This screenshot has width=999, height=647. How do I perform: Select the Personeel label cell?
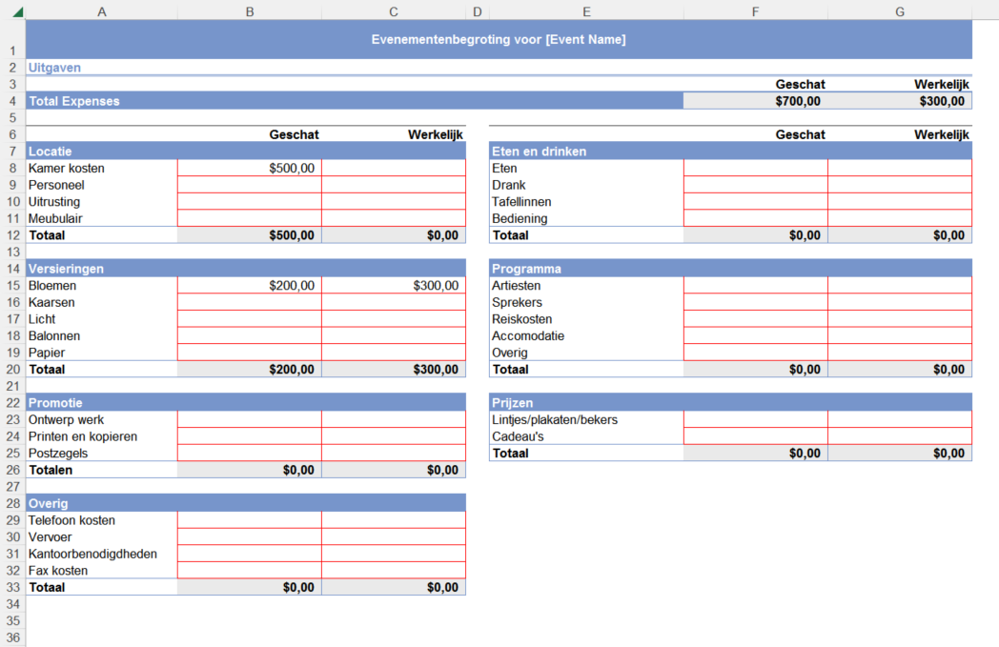pyautogui.click(x=101, y=185)
